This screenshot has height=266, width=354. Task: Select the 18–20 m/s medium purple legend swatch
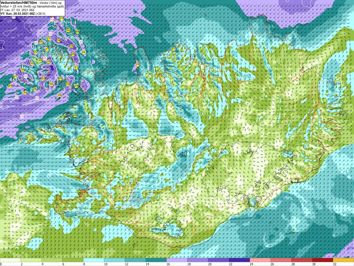(x=198, y=260)
